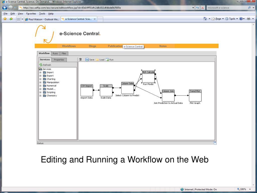Select the Chemistry folder icon

[44, 95]
